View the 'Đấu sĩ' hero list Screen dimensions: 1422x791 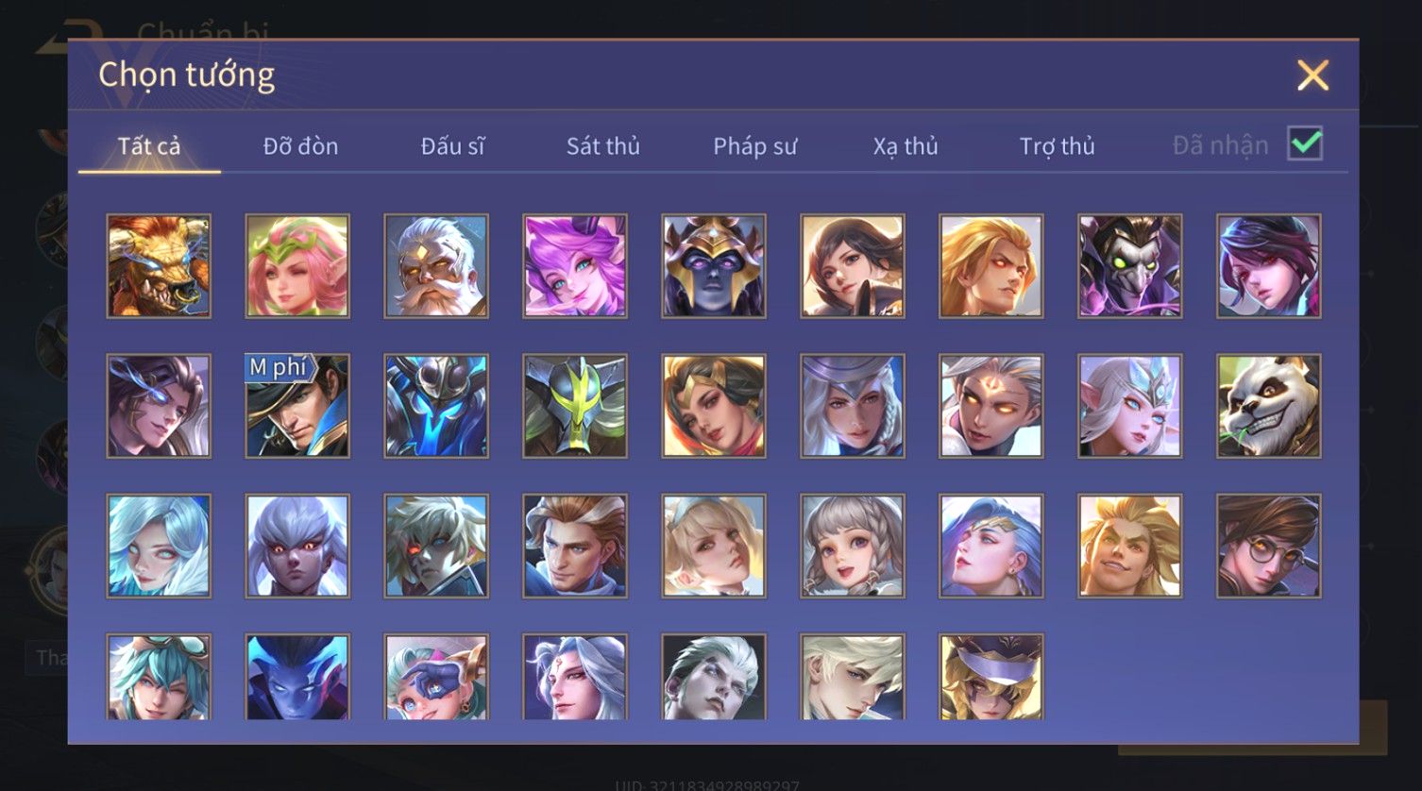[452, 146]
